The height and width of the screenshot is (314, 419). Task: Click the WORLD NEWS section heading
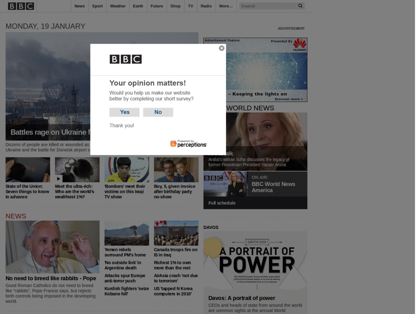click(x=250, y=108)
